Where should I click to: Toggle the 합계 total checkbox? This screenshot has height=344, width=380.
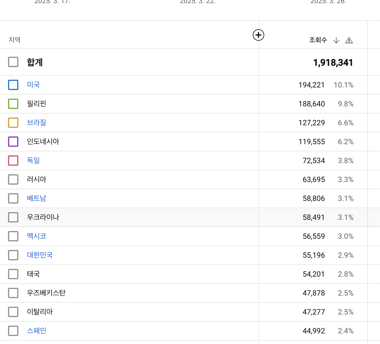13,62
